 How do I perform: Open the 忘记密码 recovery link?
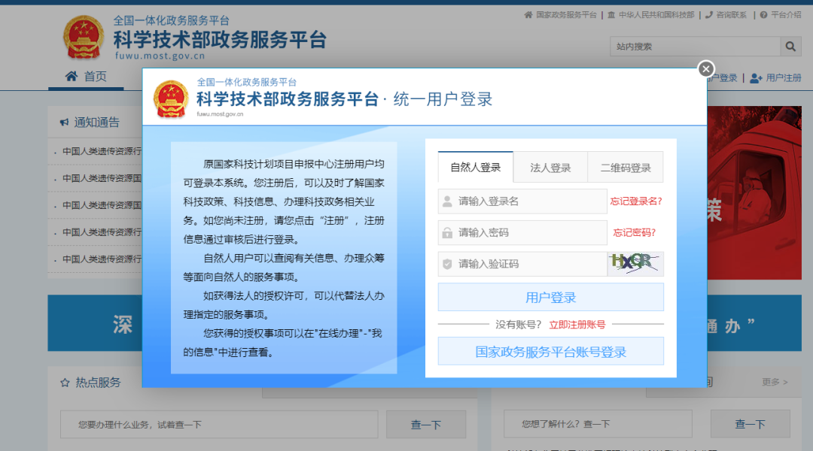(635, 232)
